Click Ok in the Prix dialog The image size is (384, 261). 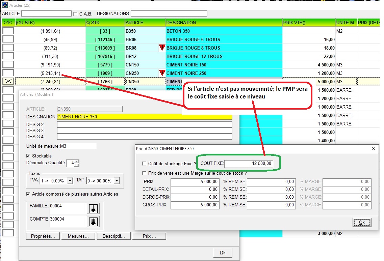362,223
